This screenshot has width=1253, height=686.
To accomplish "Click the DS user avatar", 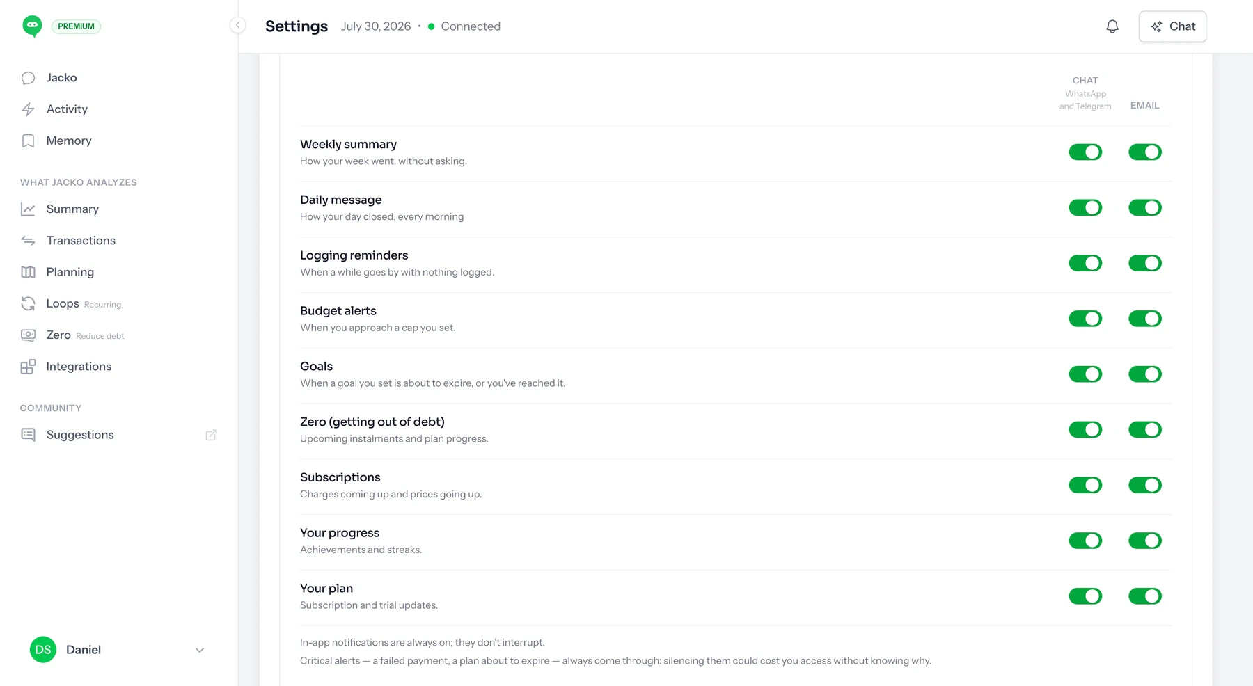I will [x=43, y=650].
